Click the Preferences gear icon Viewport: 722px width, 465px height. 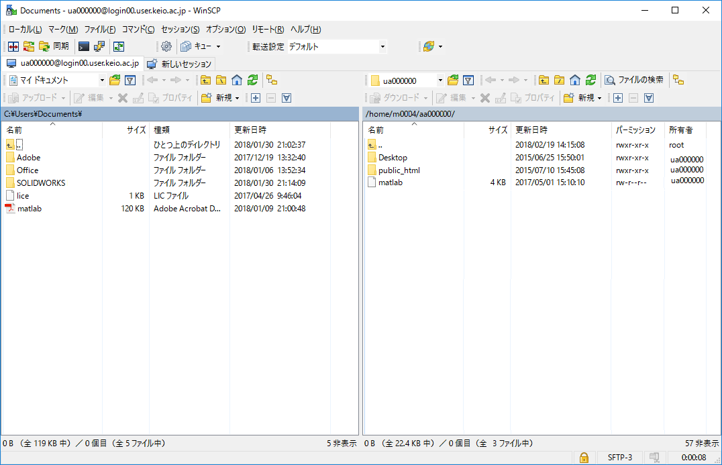(x=166, y=46)
